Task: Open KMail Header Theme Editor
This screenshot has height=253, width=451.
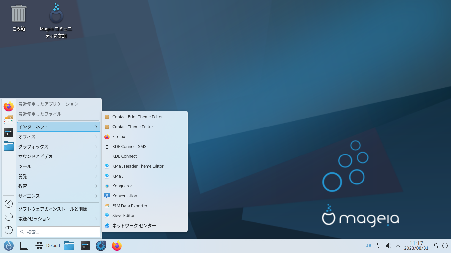Action: pyautogui.click(x=145, y=166)
